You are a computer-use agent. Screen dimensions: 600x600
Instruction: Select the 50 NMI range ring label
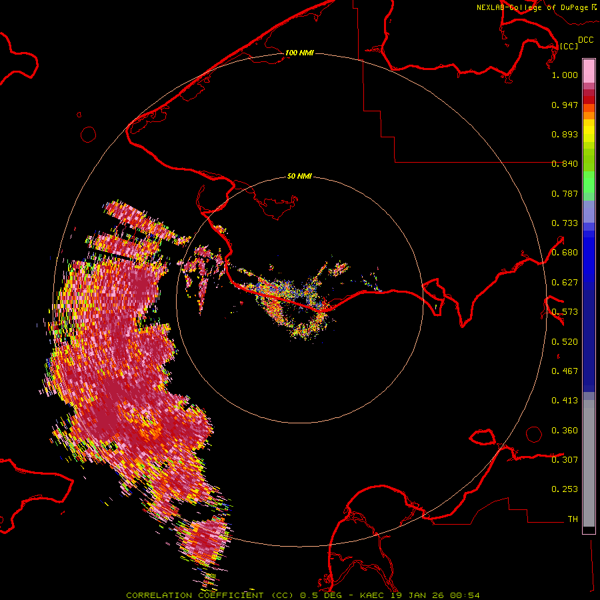[x=299, y=176]
